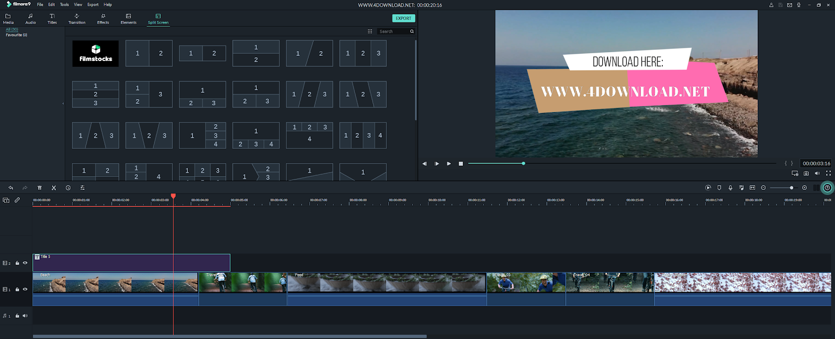Screen dimensions: 835x339
Task: Split the clip with scissors icon
Action: pos(54,188)
